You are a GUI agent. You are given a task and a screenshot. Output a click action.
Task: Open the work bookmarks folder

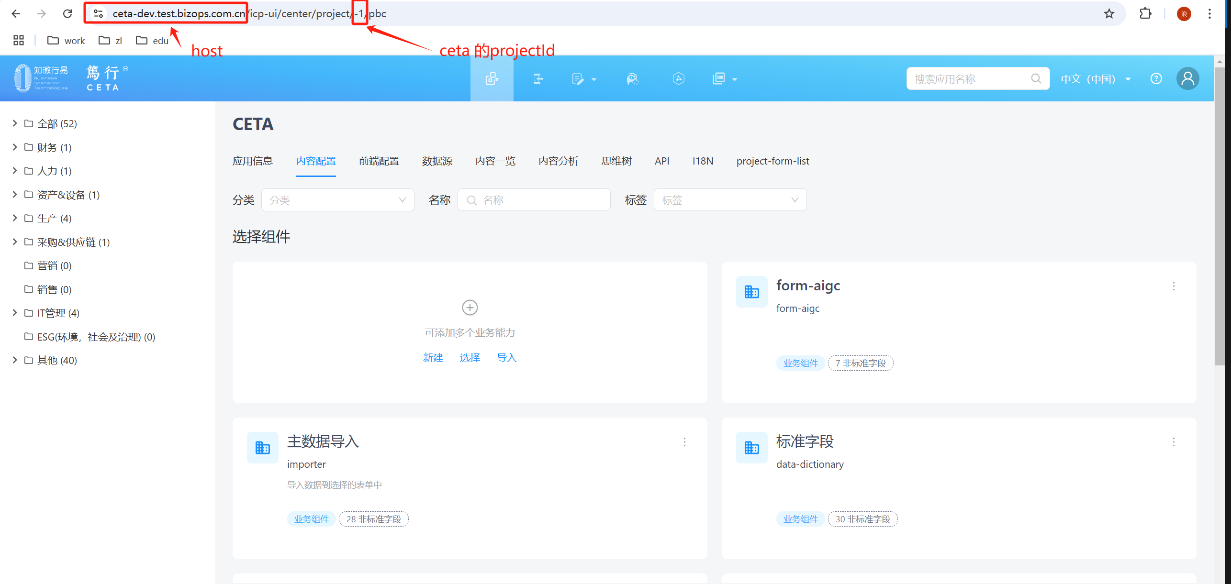point(66,41)
